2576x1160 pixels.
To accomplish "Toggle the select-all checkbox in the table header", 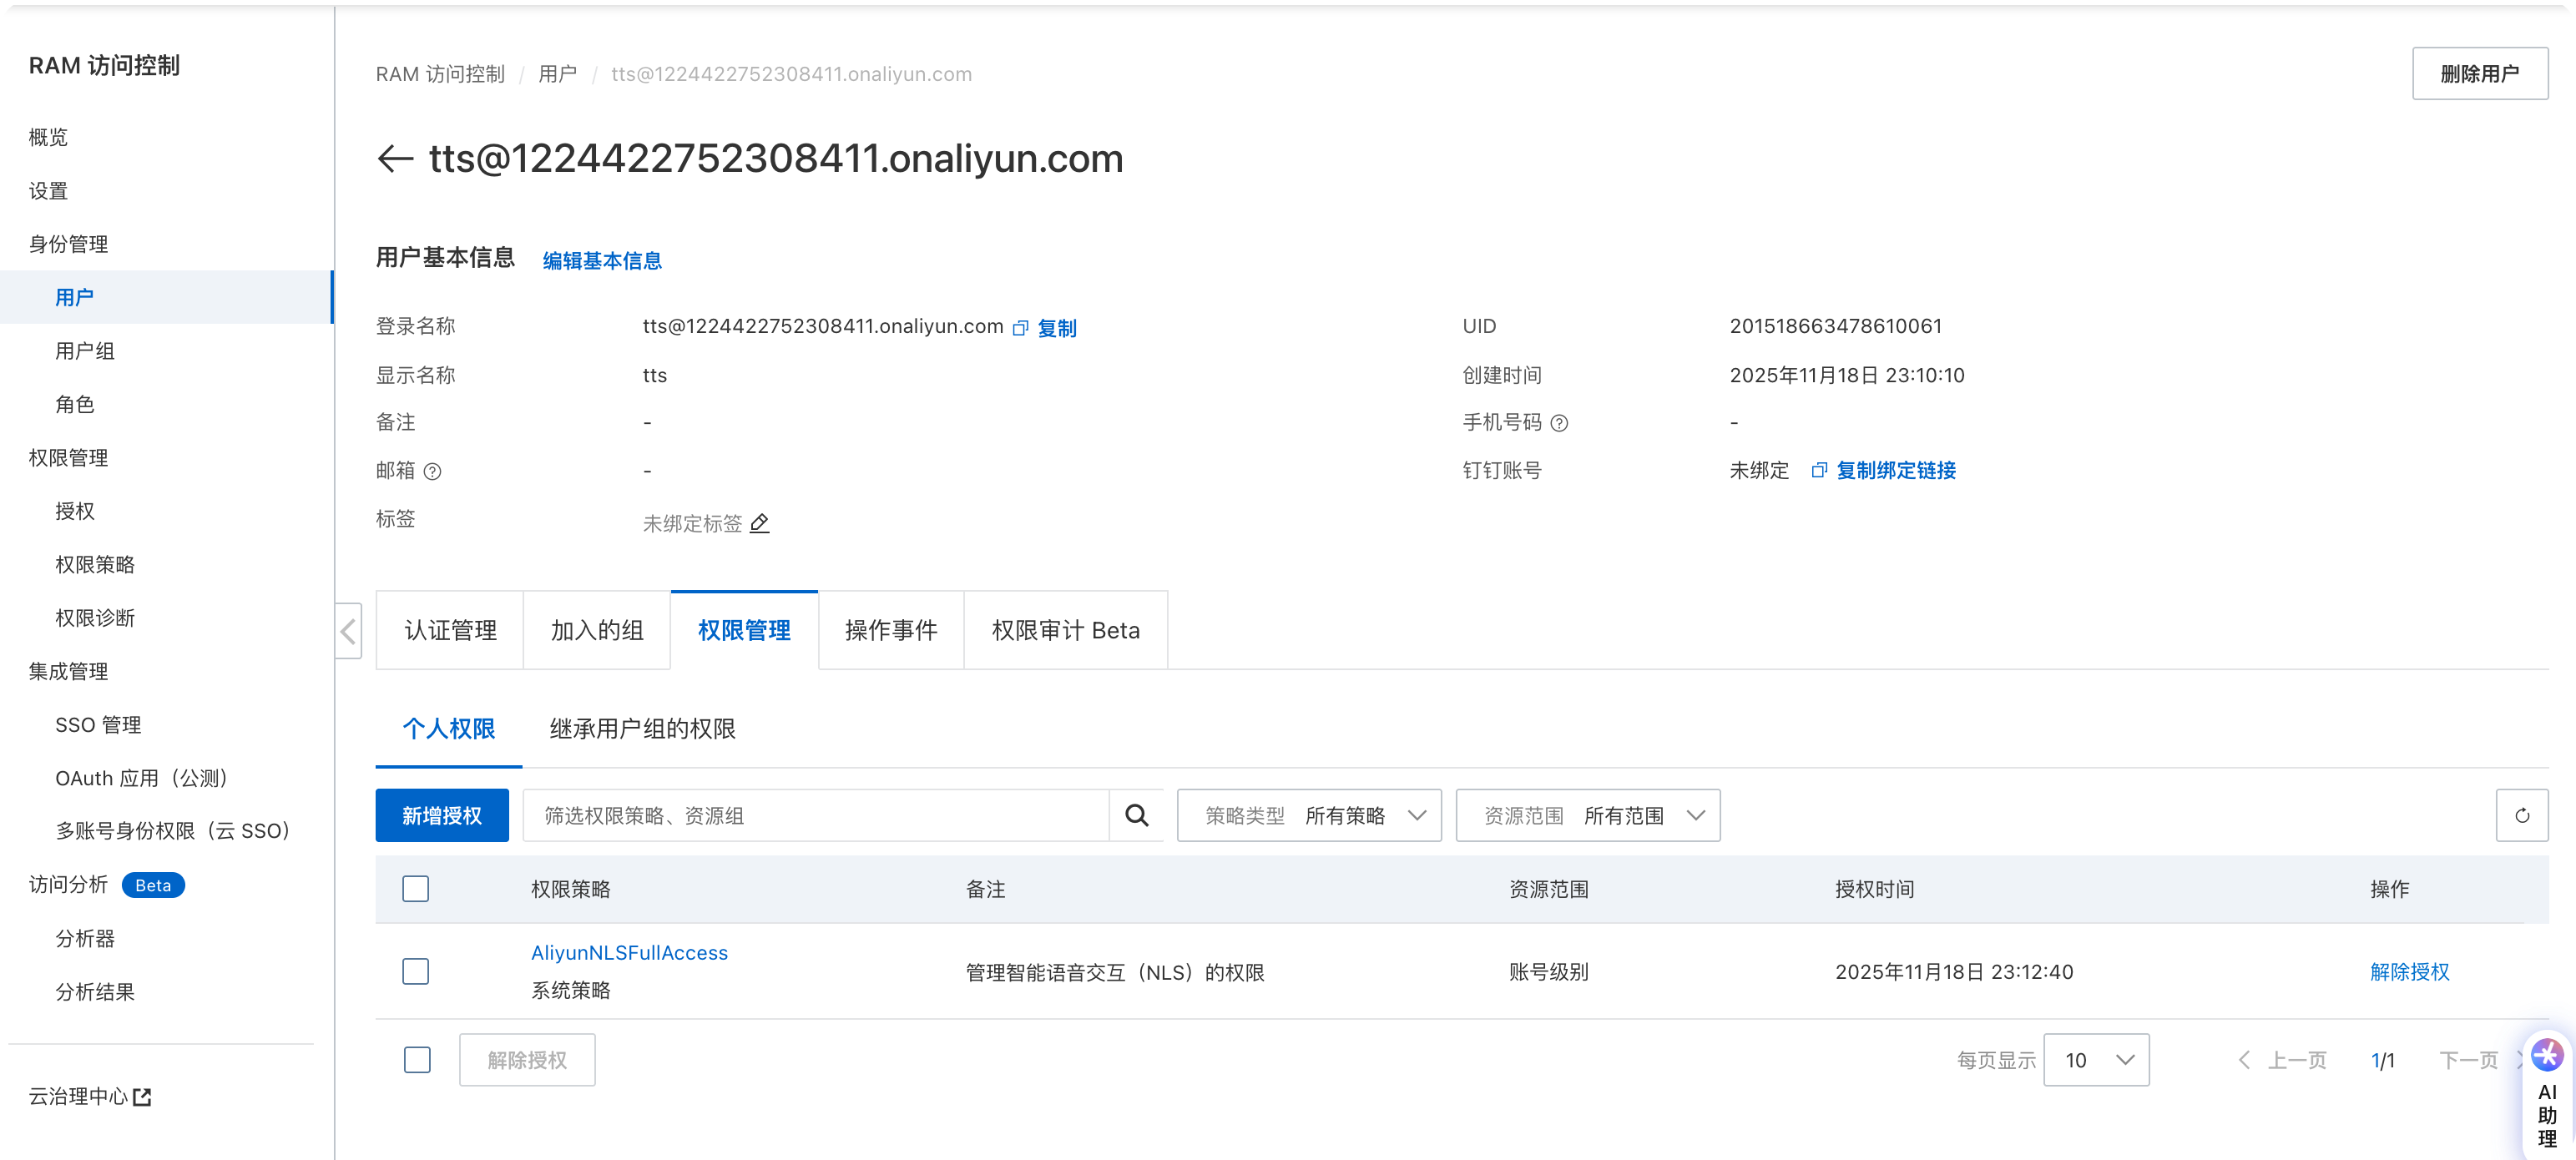I will [416, 888].
